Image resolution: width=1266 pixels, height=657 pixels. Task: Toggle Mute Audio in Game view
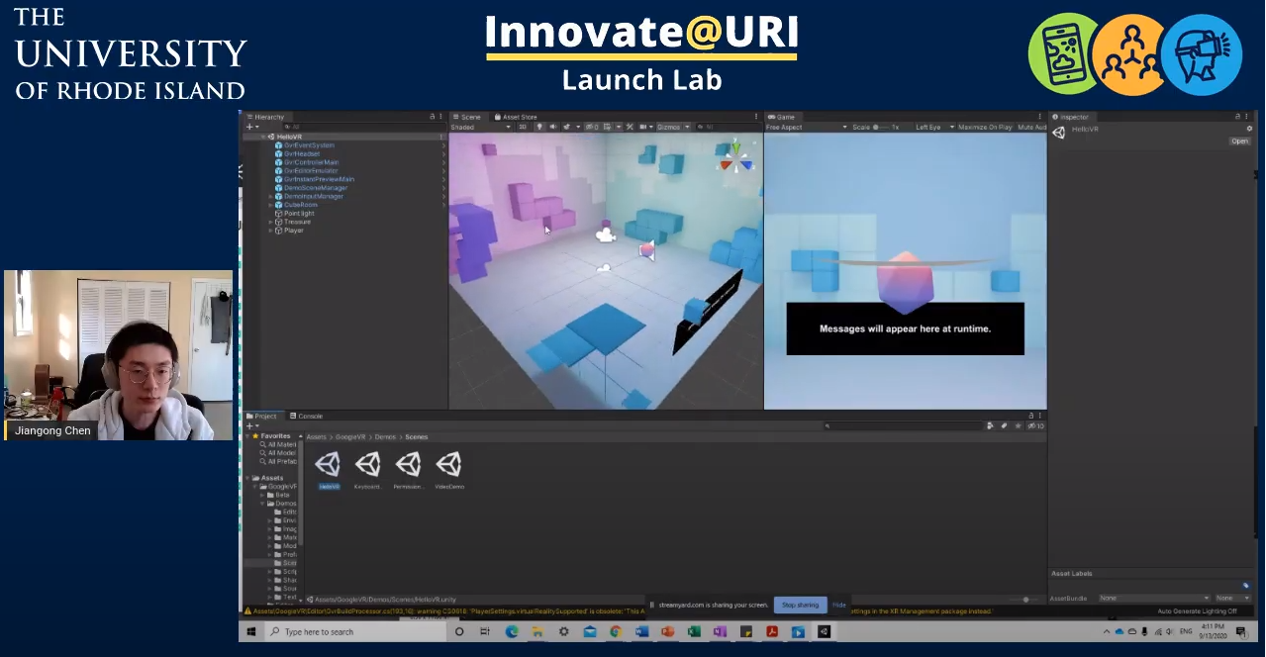(1031, 127)
